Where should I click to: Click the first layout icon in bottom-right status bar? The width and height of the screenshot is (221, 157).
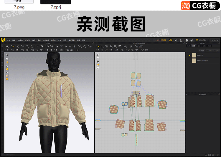point(206,155)
